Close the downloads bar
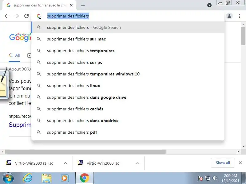The width and height of the screenshot is (246, 184). [240, 163]
